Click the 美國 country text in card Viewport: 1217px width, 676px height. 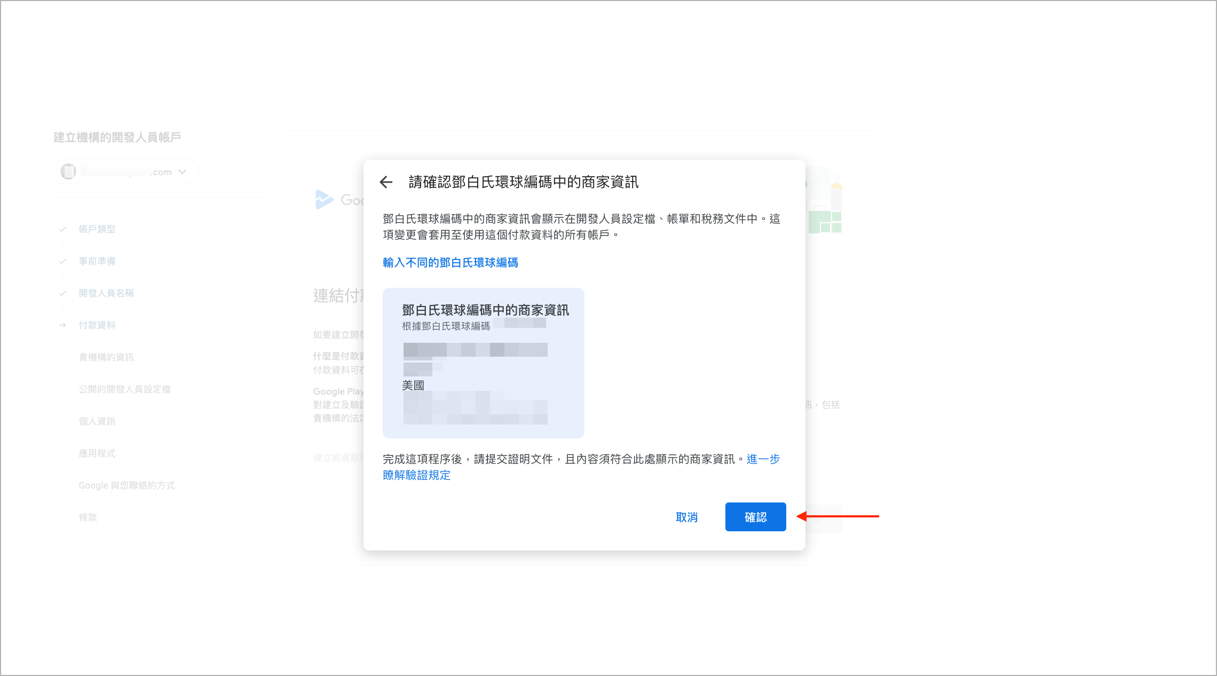pos(413,386)
